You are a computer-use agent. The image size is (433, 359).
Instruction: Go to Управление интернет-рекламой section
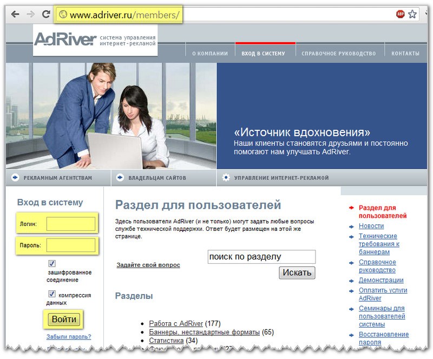click(x=281, y=178)
